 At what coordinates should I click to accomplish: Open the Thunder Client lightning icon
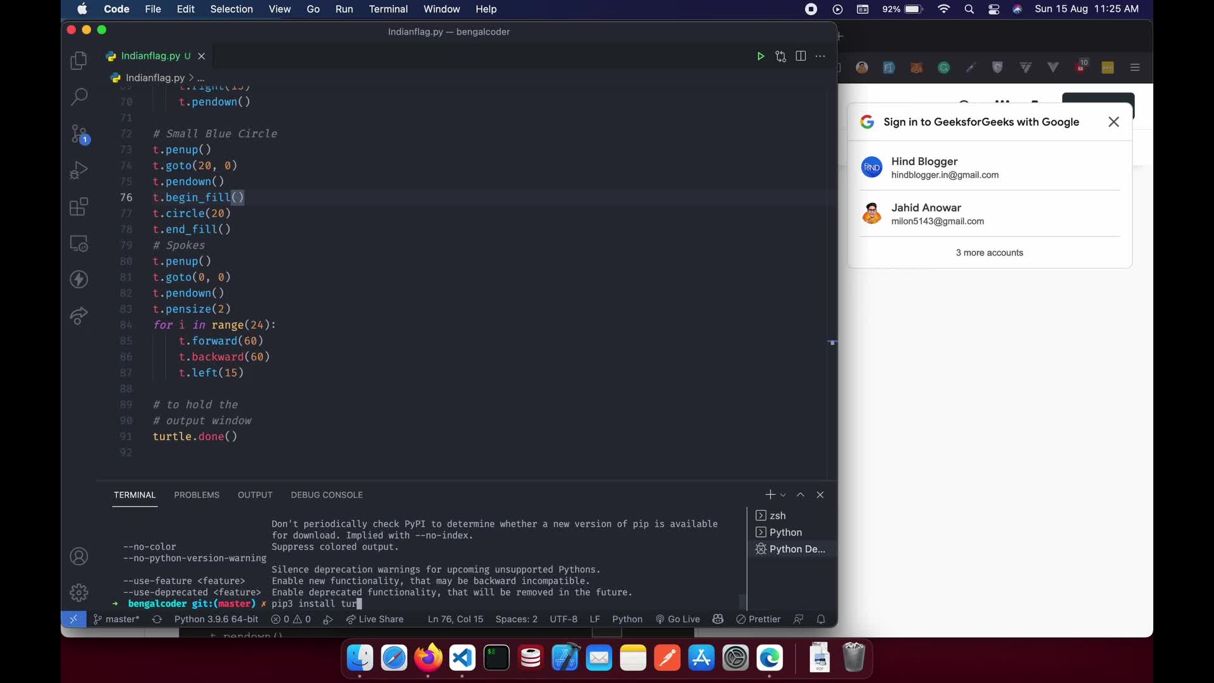(x=78, y=279)
